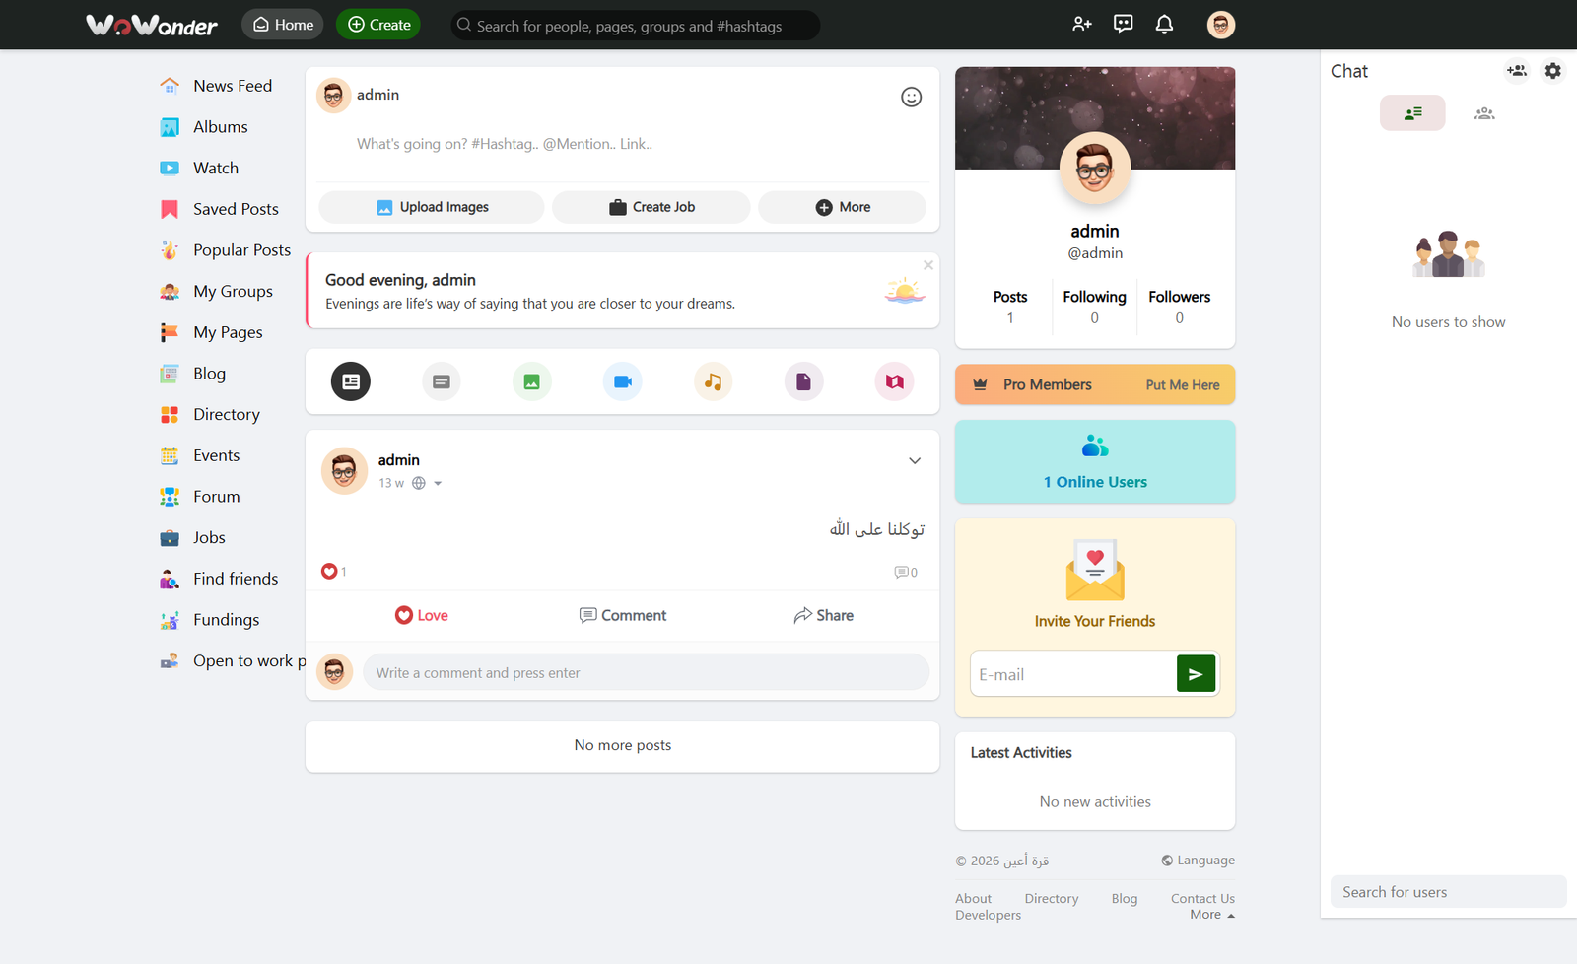Click the Jobs briefcase icon in sidebar

[x=170, y=538]
